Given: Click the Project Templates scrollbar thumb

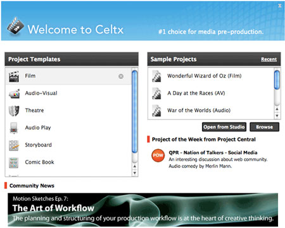Looking at the screenshot, I should coord(134,112).
